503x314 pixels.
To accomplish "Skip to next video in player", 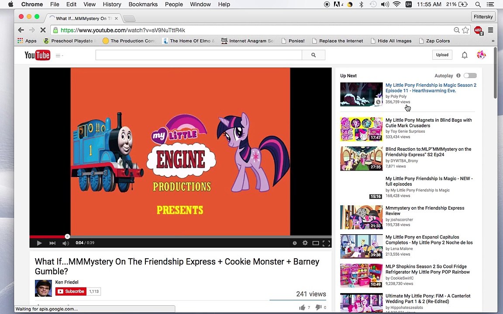I will 52,243.
